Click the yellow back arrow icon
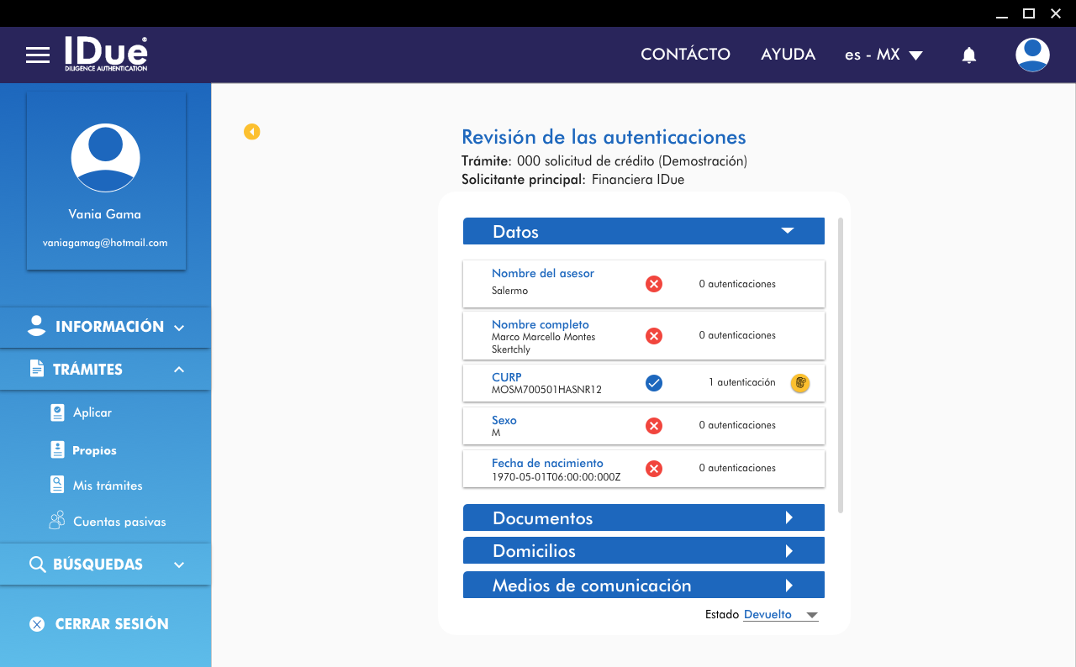 [x=252, y=132]
